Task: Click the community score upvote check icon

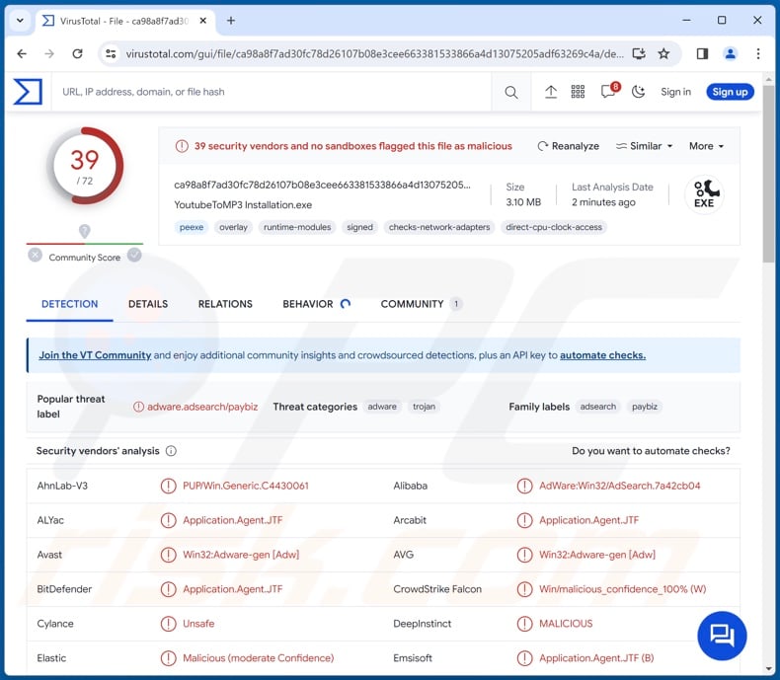Action: [x=134, y=255]
